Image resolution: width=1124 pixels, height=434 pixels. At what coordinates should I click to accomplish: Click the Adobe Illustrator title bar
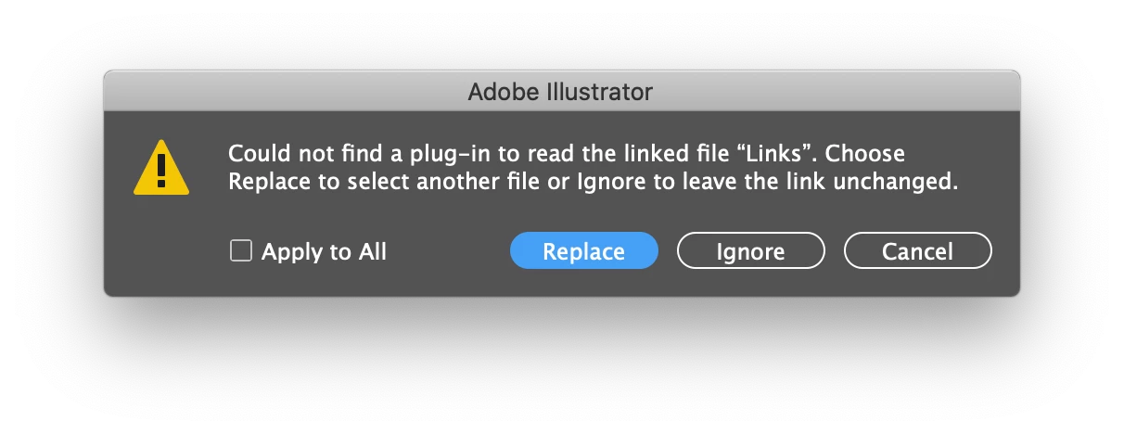(561, 92)
